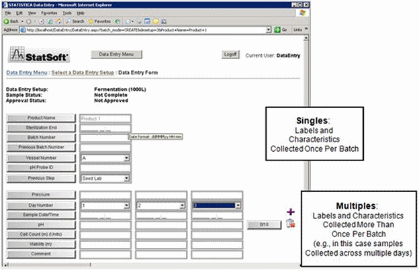Viewport: 419px width, 270px height.
Task: Click the pH Probe ID input field
Action: [x=105, y=168]
